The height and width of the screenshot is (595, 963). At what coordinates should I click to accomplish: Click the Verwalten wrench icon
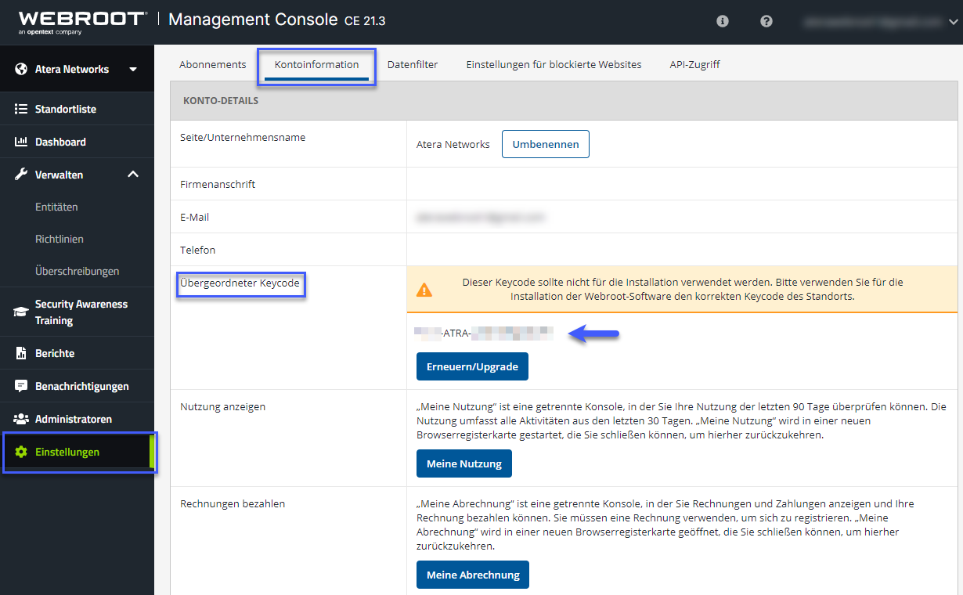coord(21,175)
